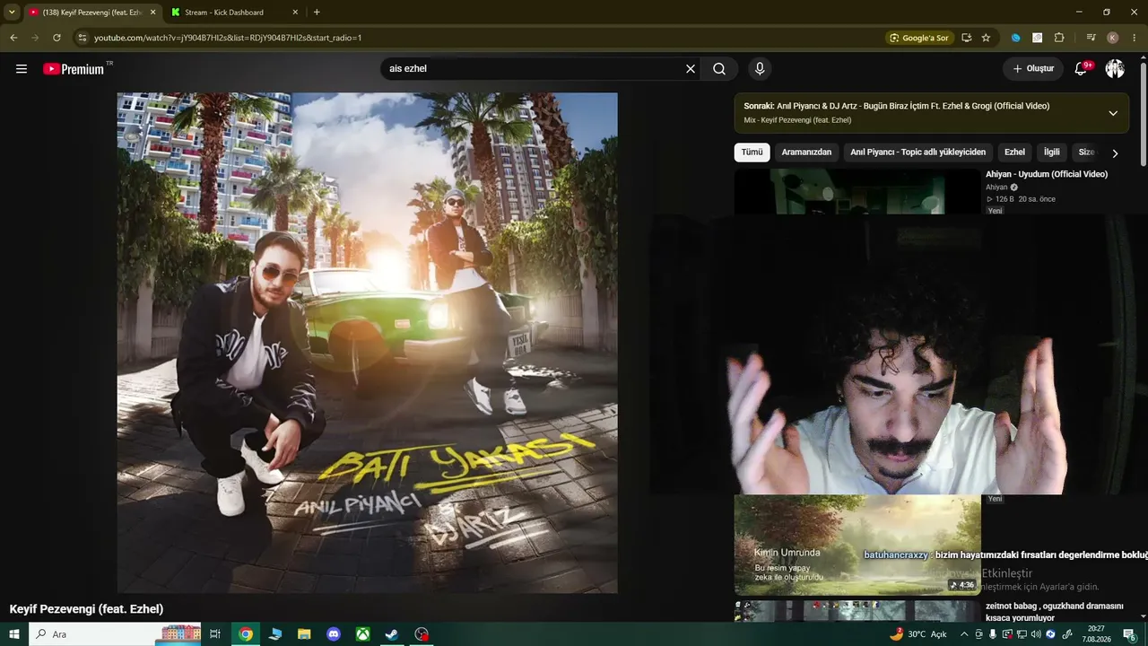This screenshot has width=1148, height=646.
Task: Select the Keyif Pezevengi YouTube browser tab
Action: [x=91, y=13]
